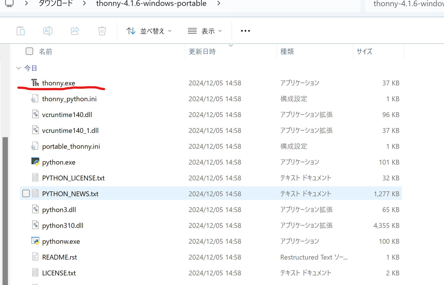Click thonny-4.1.6-windows-portable in the address bar
The image size is (444, 285).
pyautogui.click(x=151, y=3)
